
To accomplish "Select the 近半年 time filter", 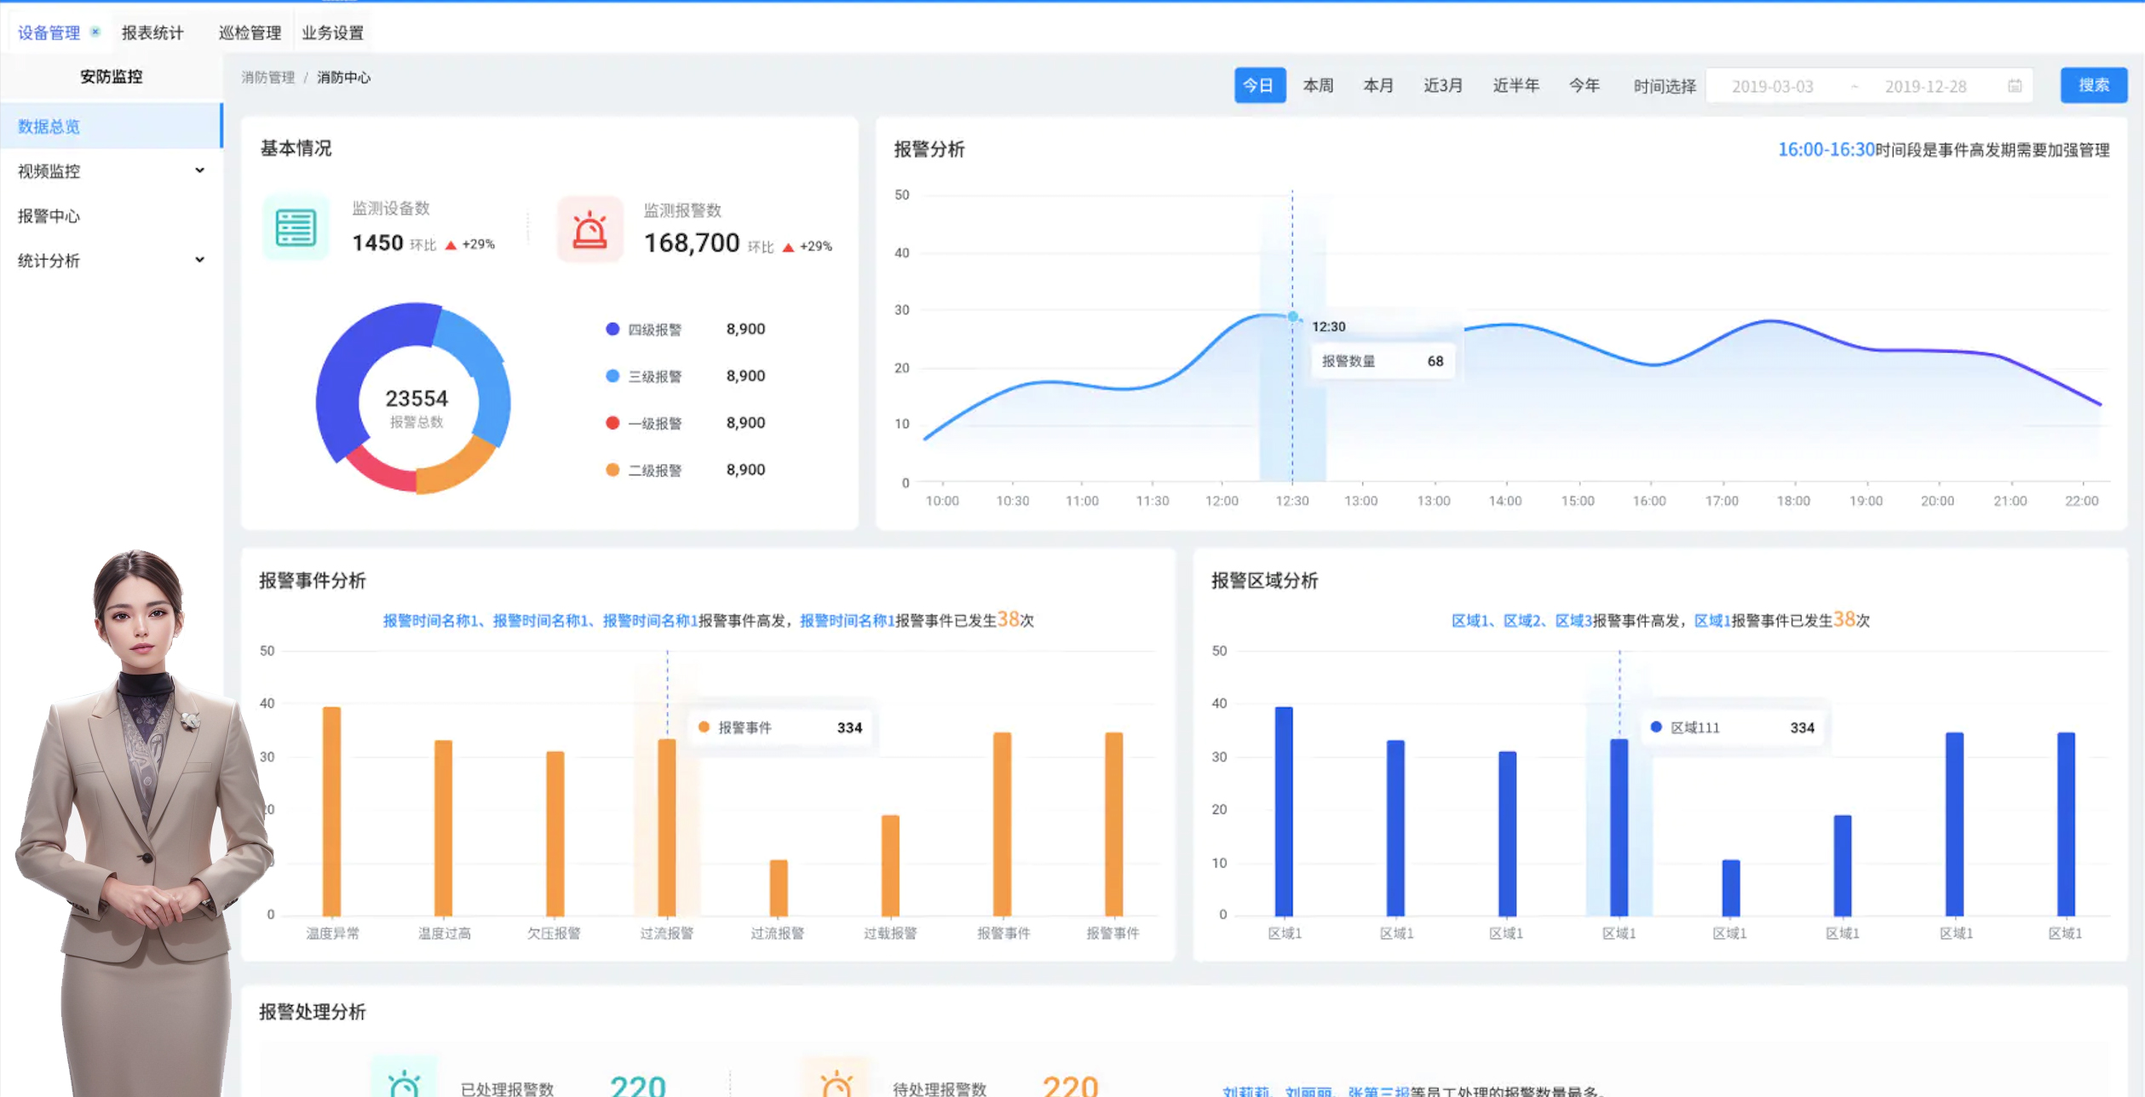I will point(1515,85).
